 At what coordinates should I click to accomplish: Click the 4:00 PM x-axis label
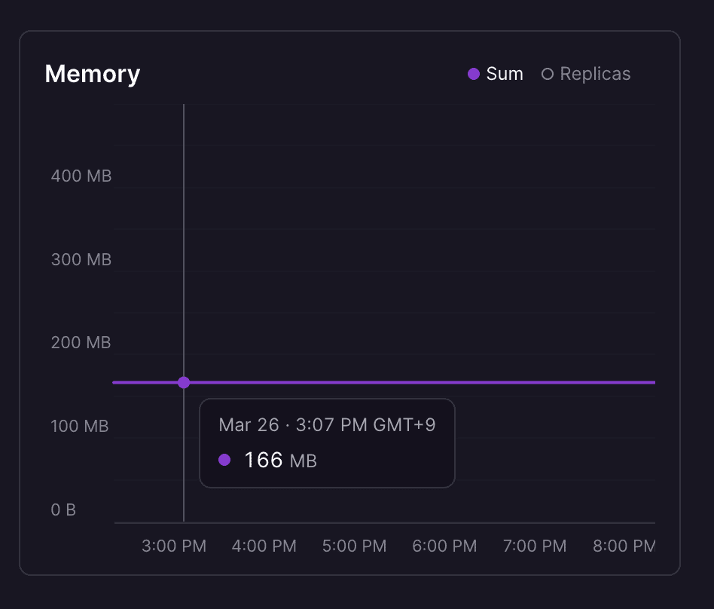tap(264, 546)
